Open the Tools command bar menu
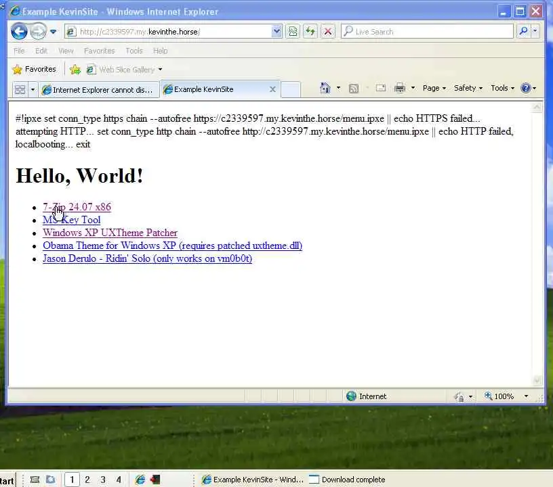553x487 pixels. (x=503, y=88)
